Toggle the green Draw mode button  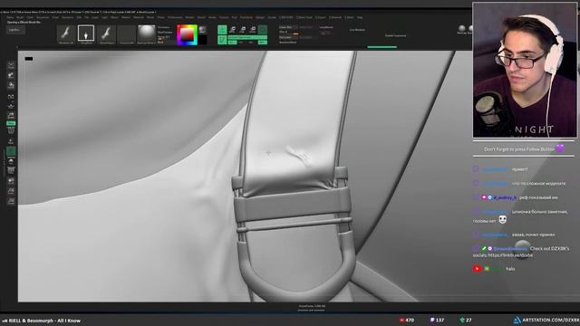click(222, 40)
